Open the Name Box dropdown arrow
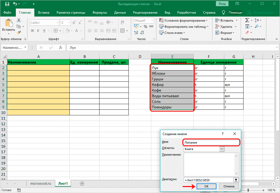This screenshot has width=280, height=193. (25, 48)
